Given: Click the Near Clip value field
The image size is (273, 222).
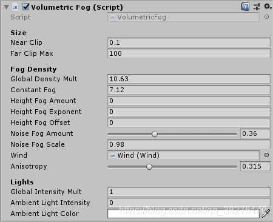Looking at the screenshot, I should coord(189,42).
